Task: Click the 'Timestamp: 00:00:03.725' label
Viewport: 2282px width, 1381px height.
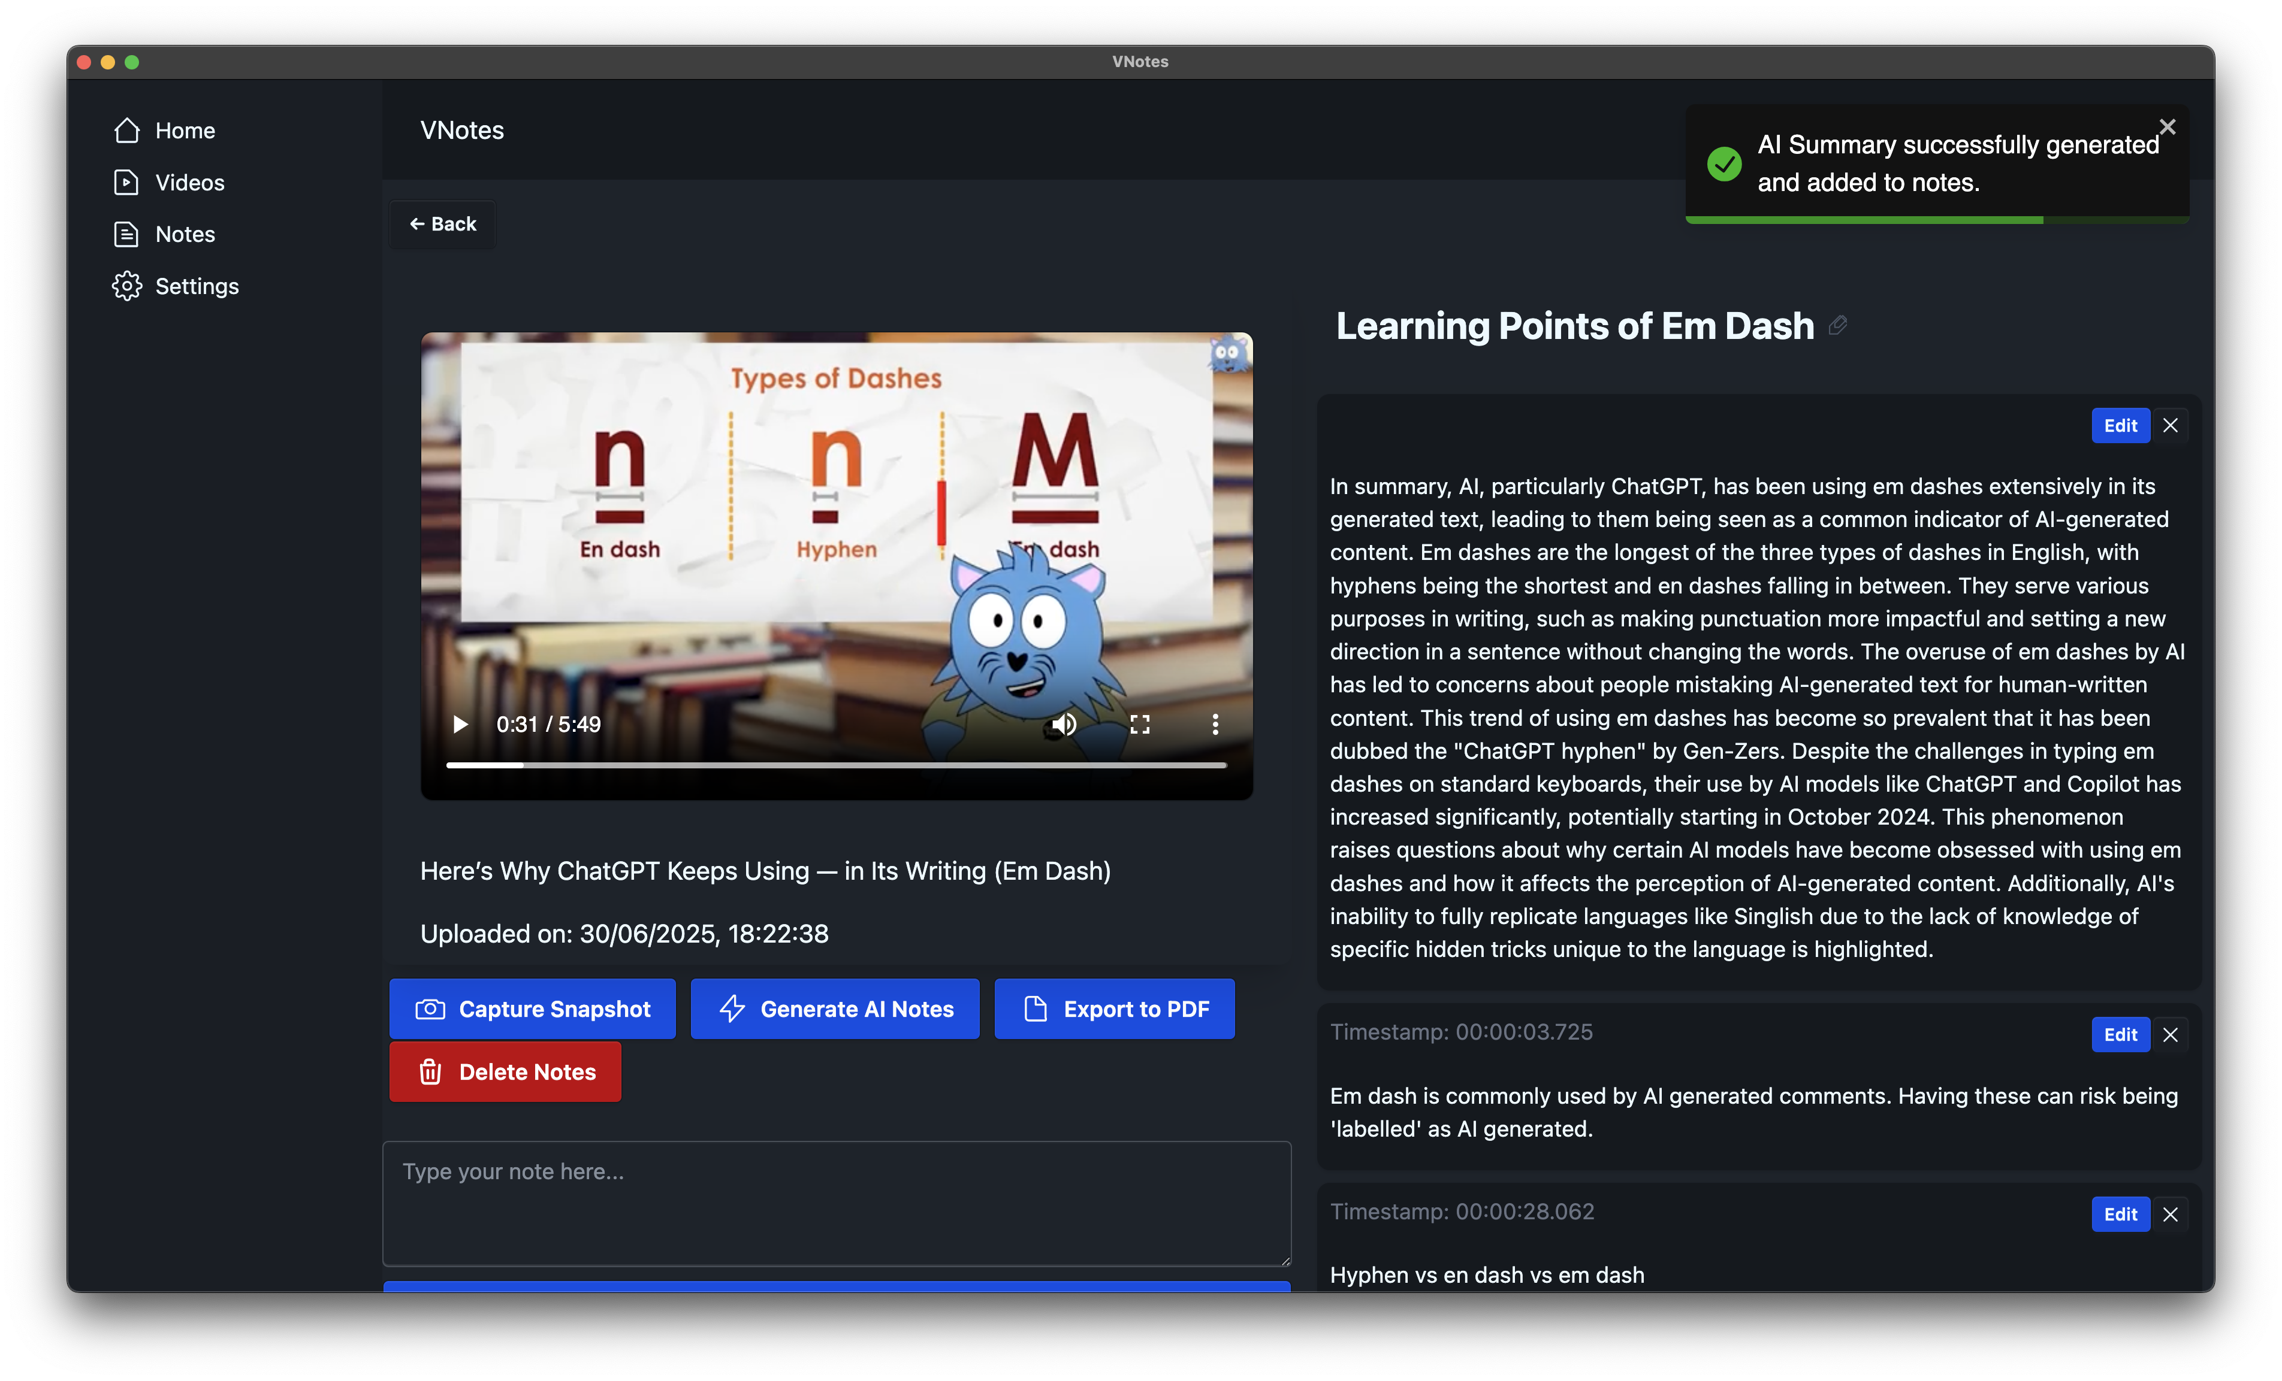Action: (1462, 1032)
